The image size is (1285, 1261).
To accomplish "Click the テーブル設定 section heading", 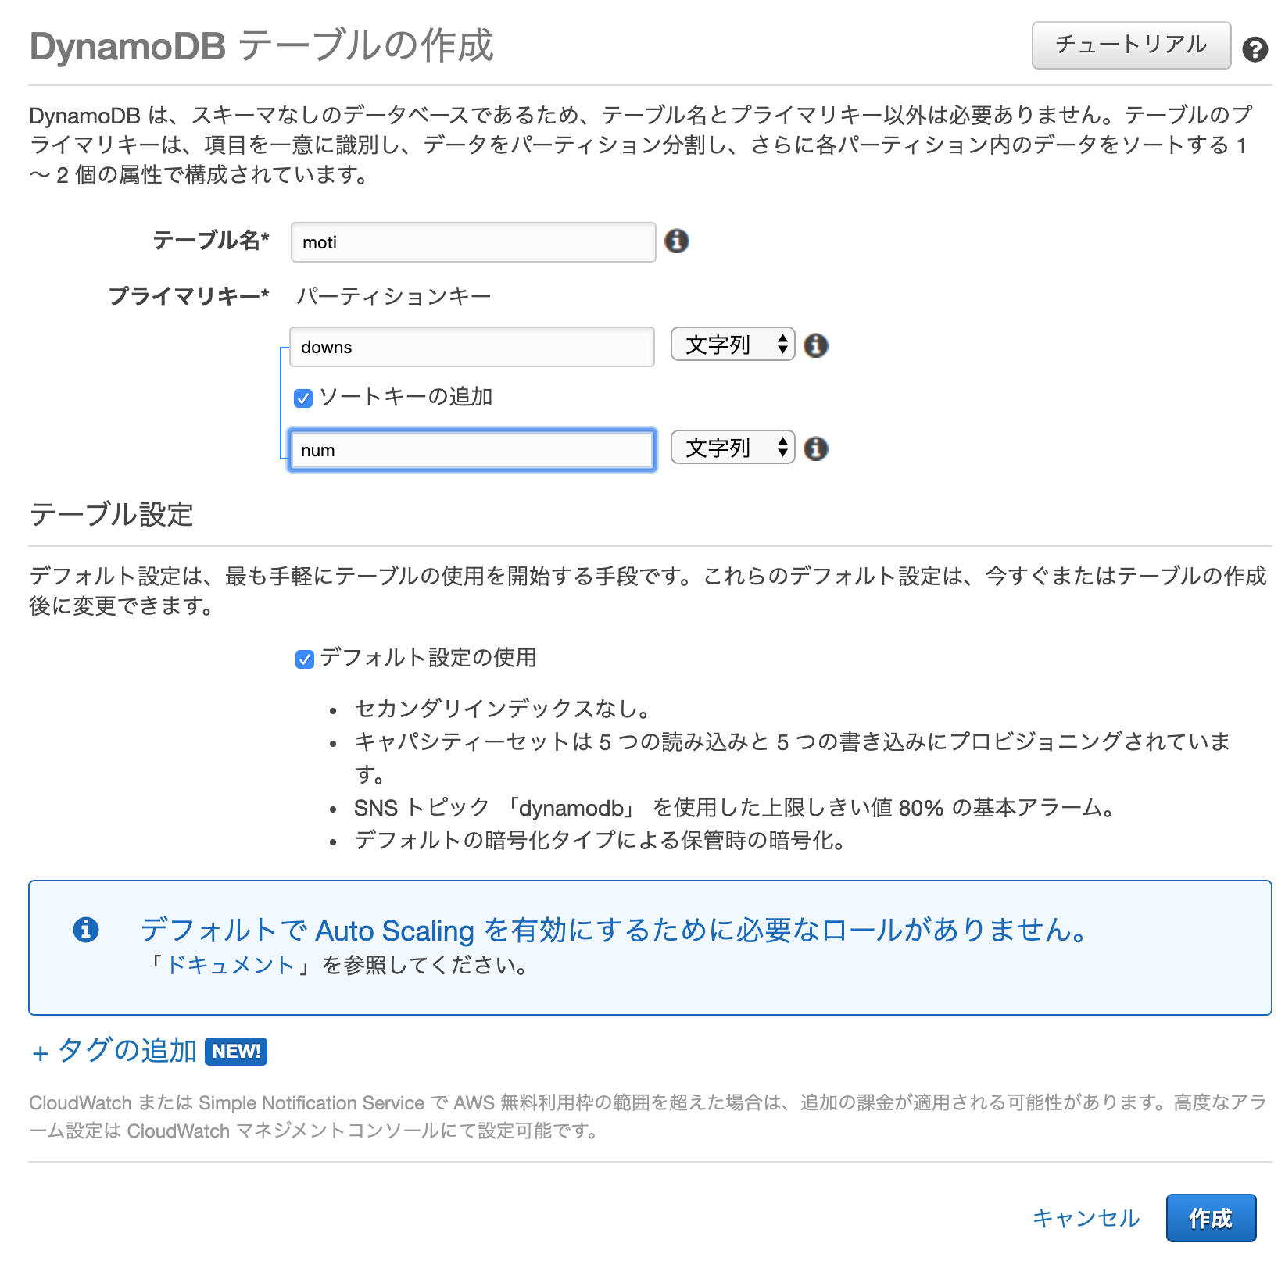I will 111,515.
